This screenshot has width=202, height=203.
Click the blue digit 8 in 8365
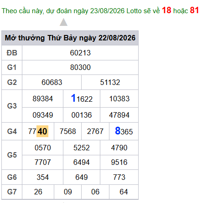(118, 131)
